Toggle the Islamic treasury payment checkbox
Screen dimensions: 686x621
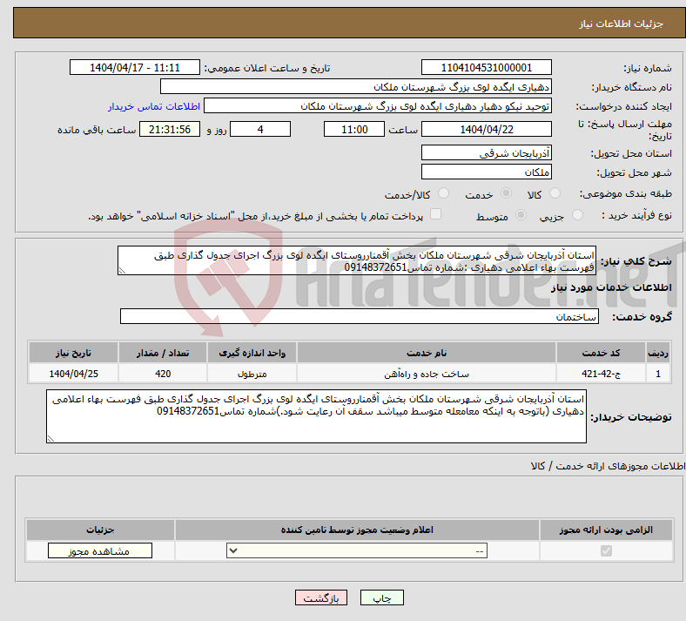(x=435, y=214)
